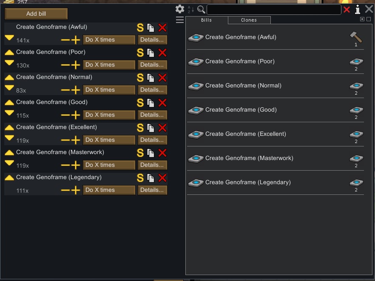The height and width of the screenshot is (281, 375).
Task: Open the settings gear icon
Action: coord(180,9)
